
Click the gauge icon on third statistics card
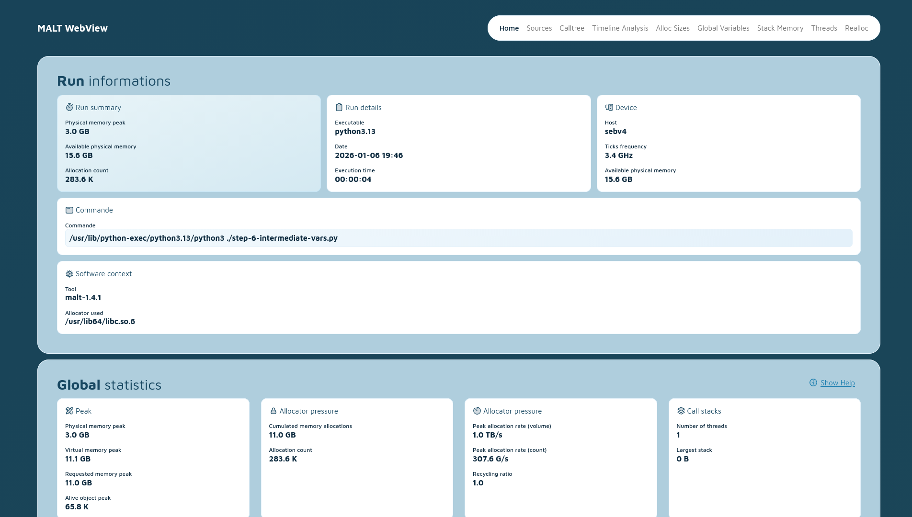click(477, 411)
